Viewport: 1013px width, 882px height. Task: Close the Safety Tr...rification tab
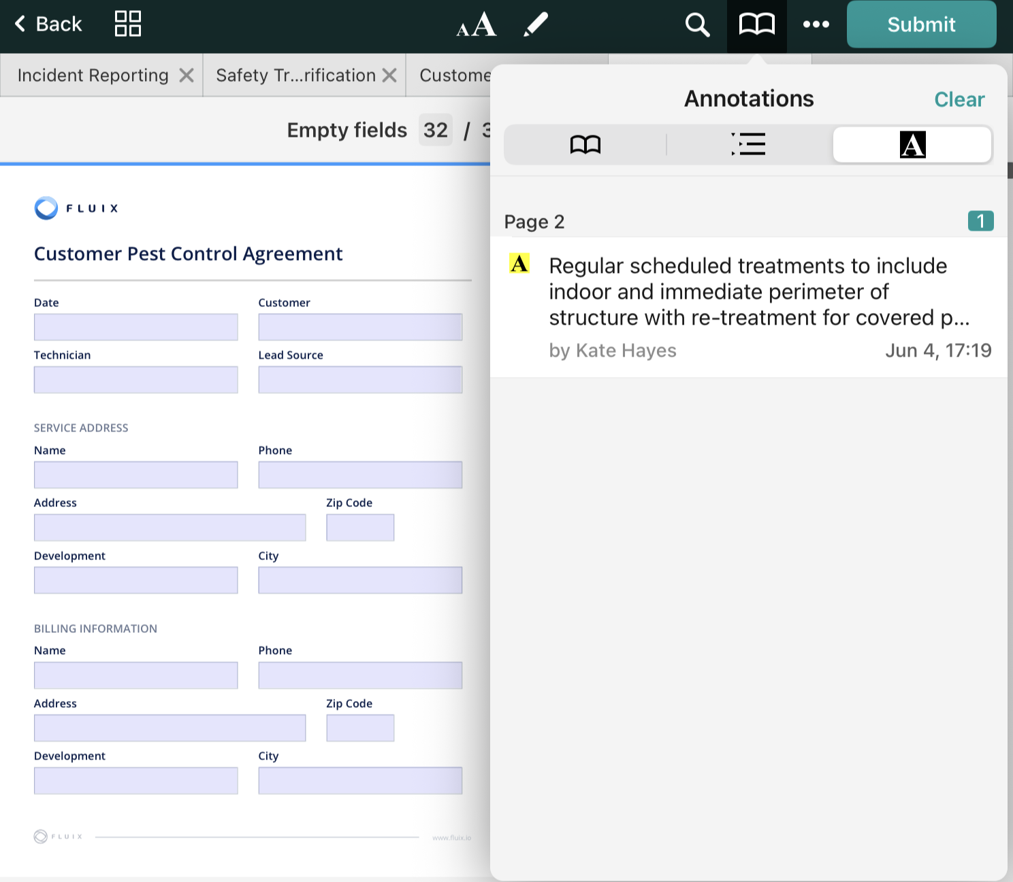(x=389, y=76)
